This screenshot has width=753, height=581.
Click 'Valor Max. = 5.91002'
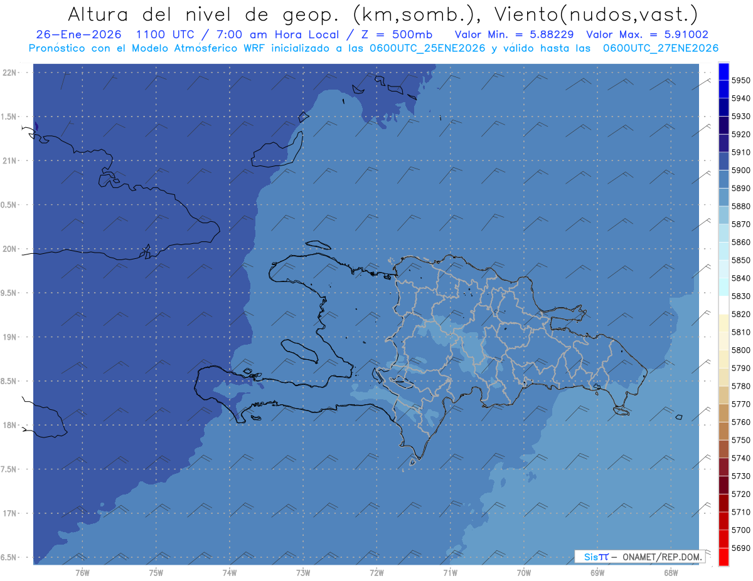pyautogui.click(x=647, y=34)
